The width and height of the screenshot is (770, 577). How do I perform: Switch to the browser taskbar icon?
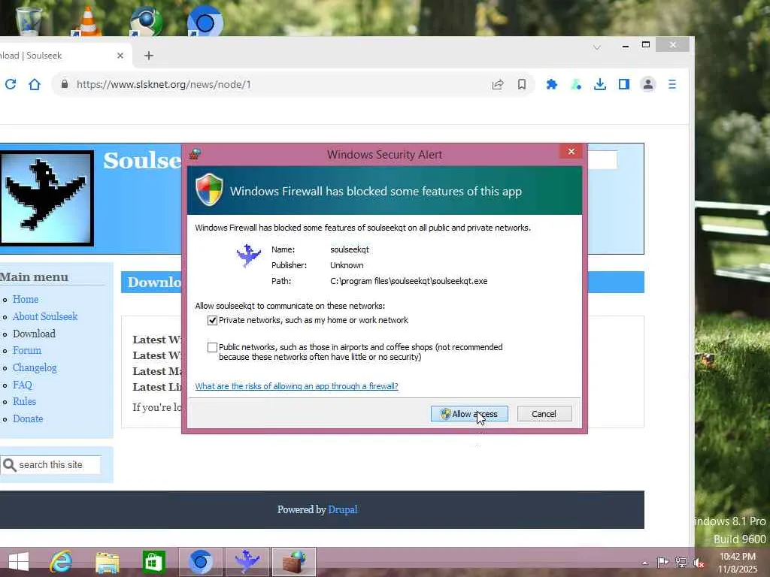click(200, 562)
